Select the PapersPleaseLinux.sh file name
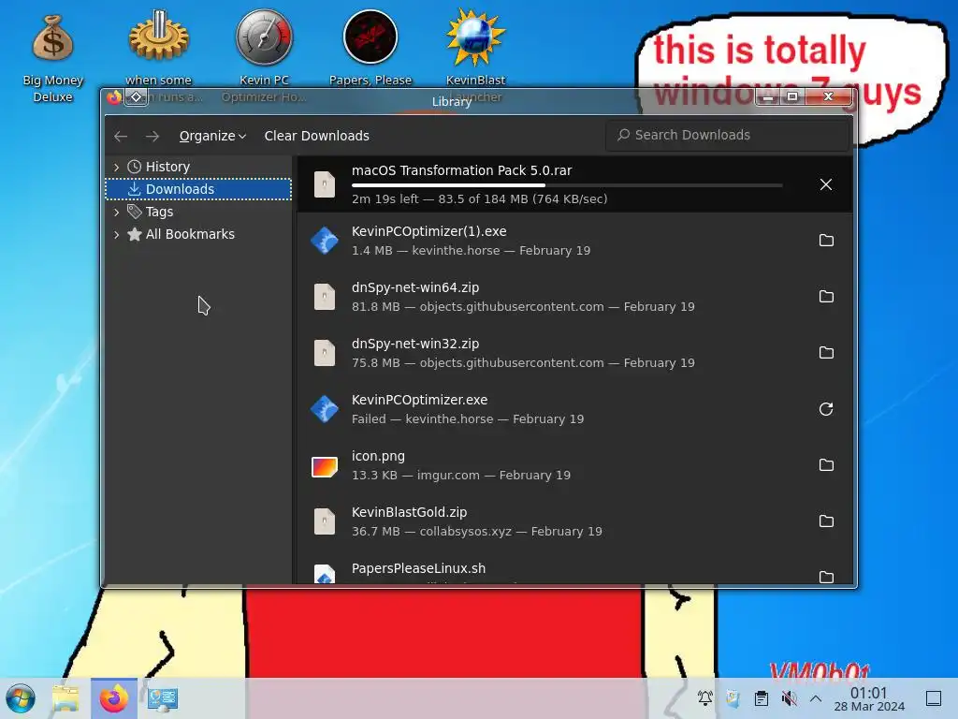This screenshot has height=719, width=958. click(x=418, y=568)
